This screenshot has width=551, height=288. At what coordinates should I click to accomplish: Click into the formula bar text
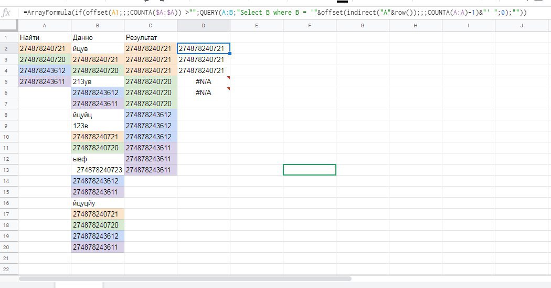pyautogui.click(x=275, y=13)
